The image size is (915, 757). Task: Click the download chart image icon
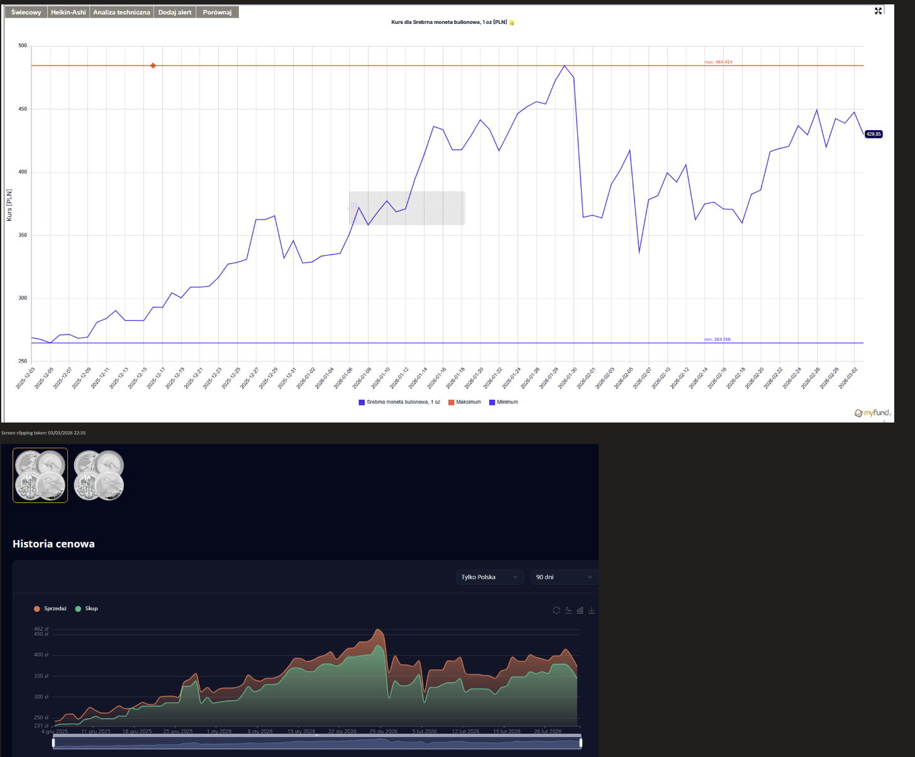pyautogui.click(x=591, y=611)
